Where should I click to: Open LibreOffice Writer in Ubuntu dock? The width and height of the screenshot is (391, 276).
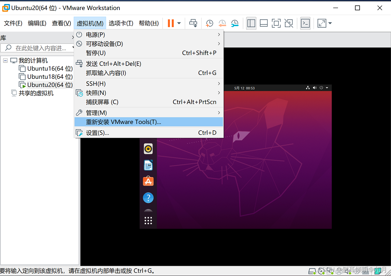point(148,165)
